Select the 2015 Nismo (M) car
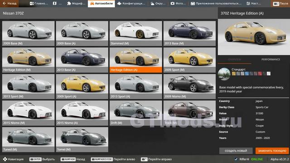 coord(28,113)
